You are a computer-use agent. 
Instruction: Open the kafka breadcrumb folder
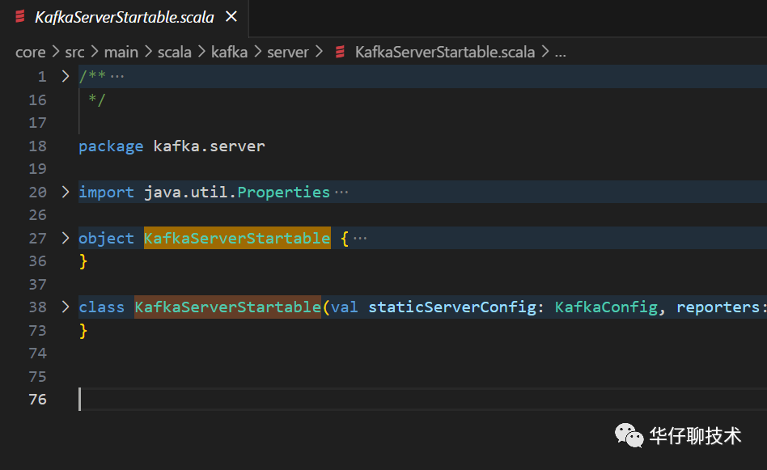point(229,52)
